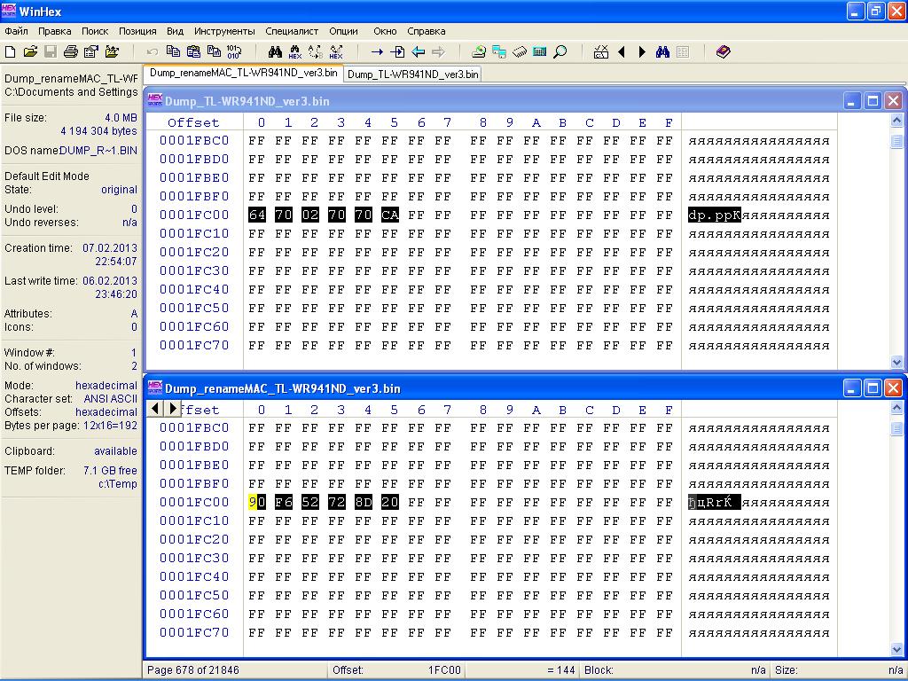Image resolution: width=908 pixels, height=681 pixels.
Task: Click the Paste Into New File icon
Action: pos(214,52)
